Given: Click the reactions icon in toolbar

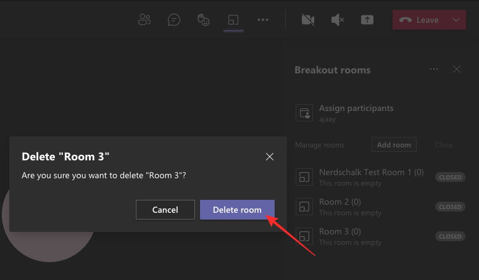Looking at the screenshot, I should tap(204, 20).
